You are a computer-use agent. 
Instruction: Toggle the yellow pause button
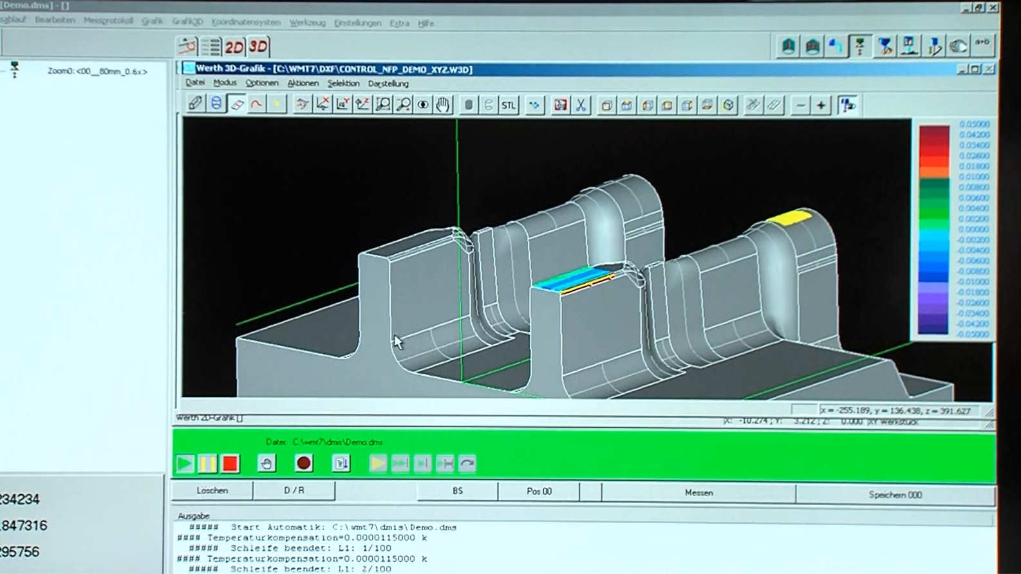207,463
